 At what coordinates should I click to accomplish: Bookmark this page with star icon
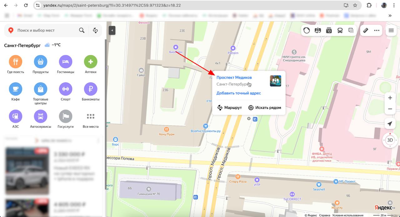pos(355,5)
